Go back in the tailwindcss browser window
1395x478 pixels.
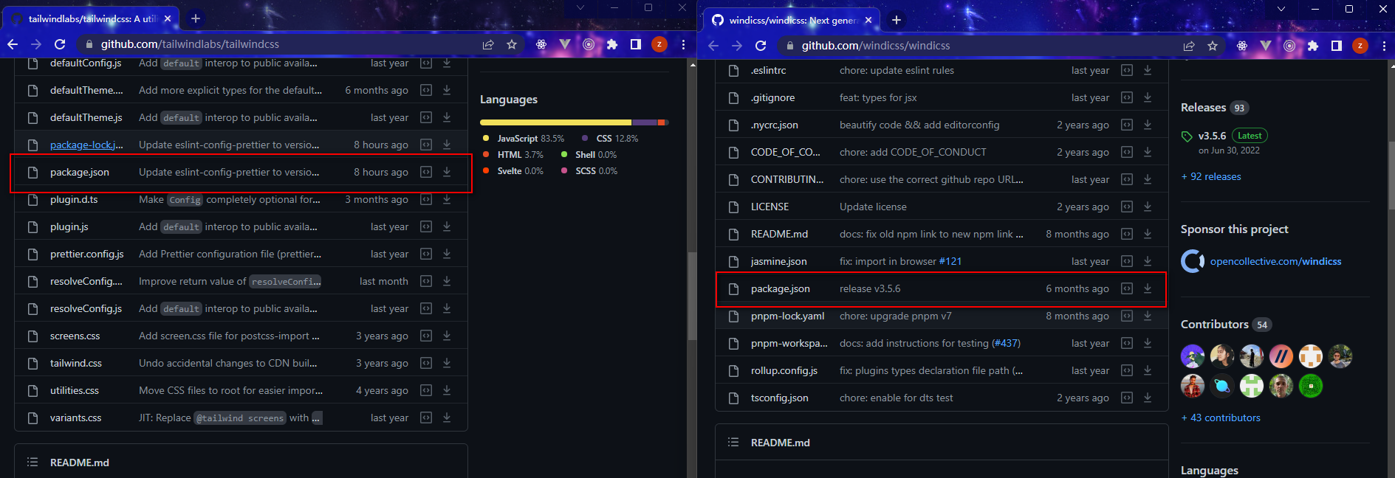click(13, 44)
